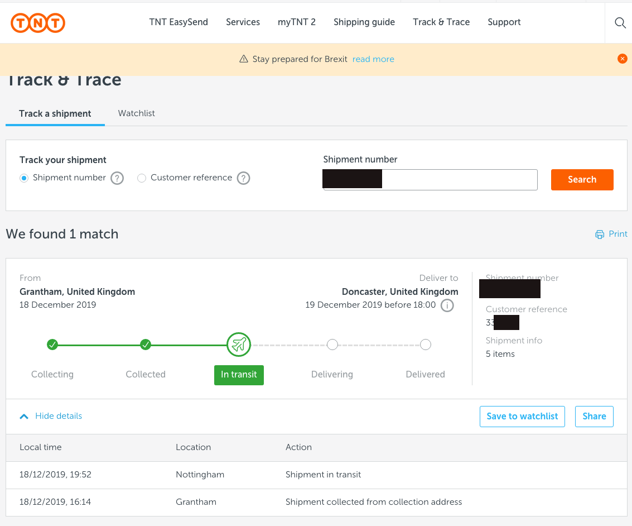Click the Delivering step circle
Image resolution: width=632 pixels, height=526 pixels.
pyautogui.click(x=332, y=345)
